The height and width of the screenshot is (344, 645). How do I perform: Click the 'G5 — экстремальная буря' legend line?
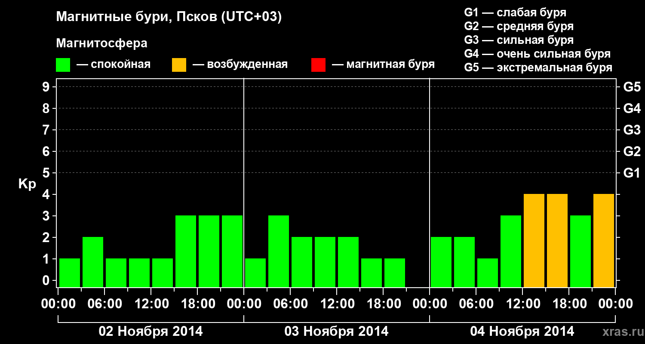pos(538,68)
